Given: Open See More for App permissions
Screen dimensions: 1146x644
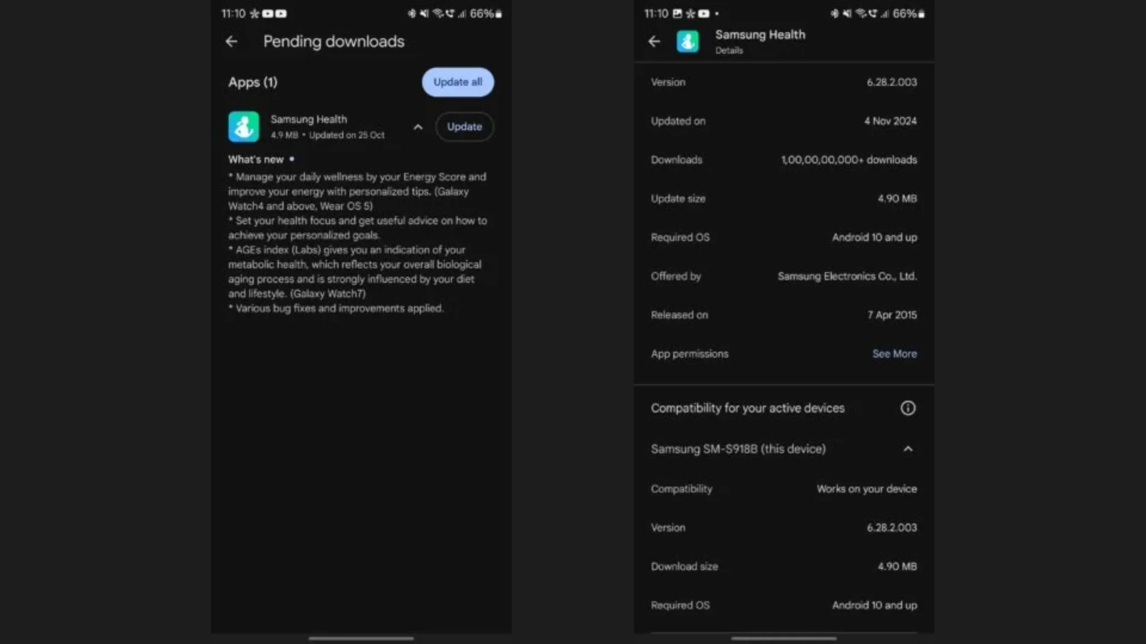Looking at the screenshot, I should [x=894, y=354].
